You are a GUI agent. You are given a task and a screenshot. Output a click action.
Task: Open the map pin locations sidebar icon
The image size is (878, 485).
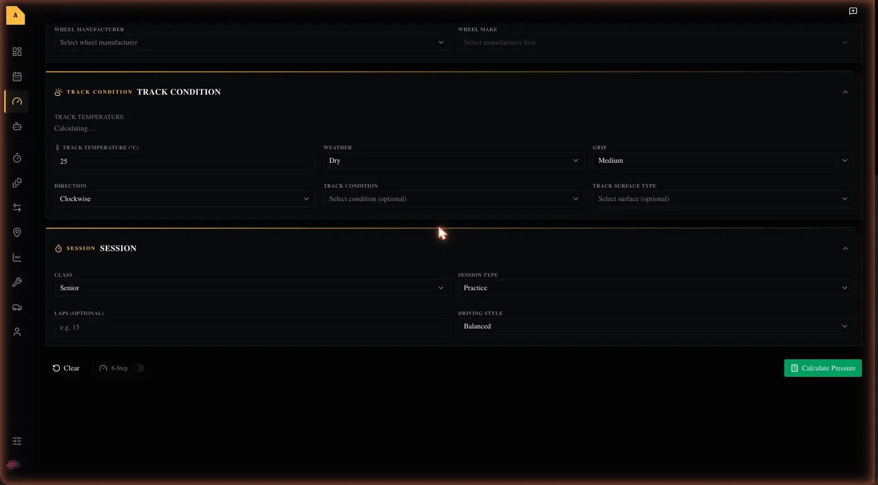(17, 233)
